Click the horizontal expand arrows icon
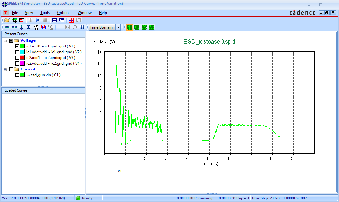 point(7,27)
